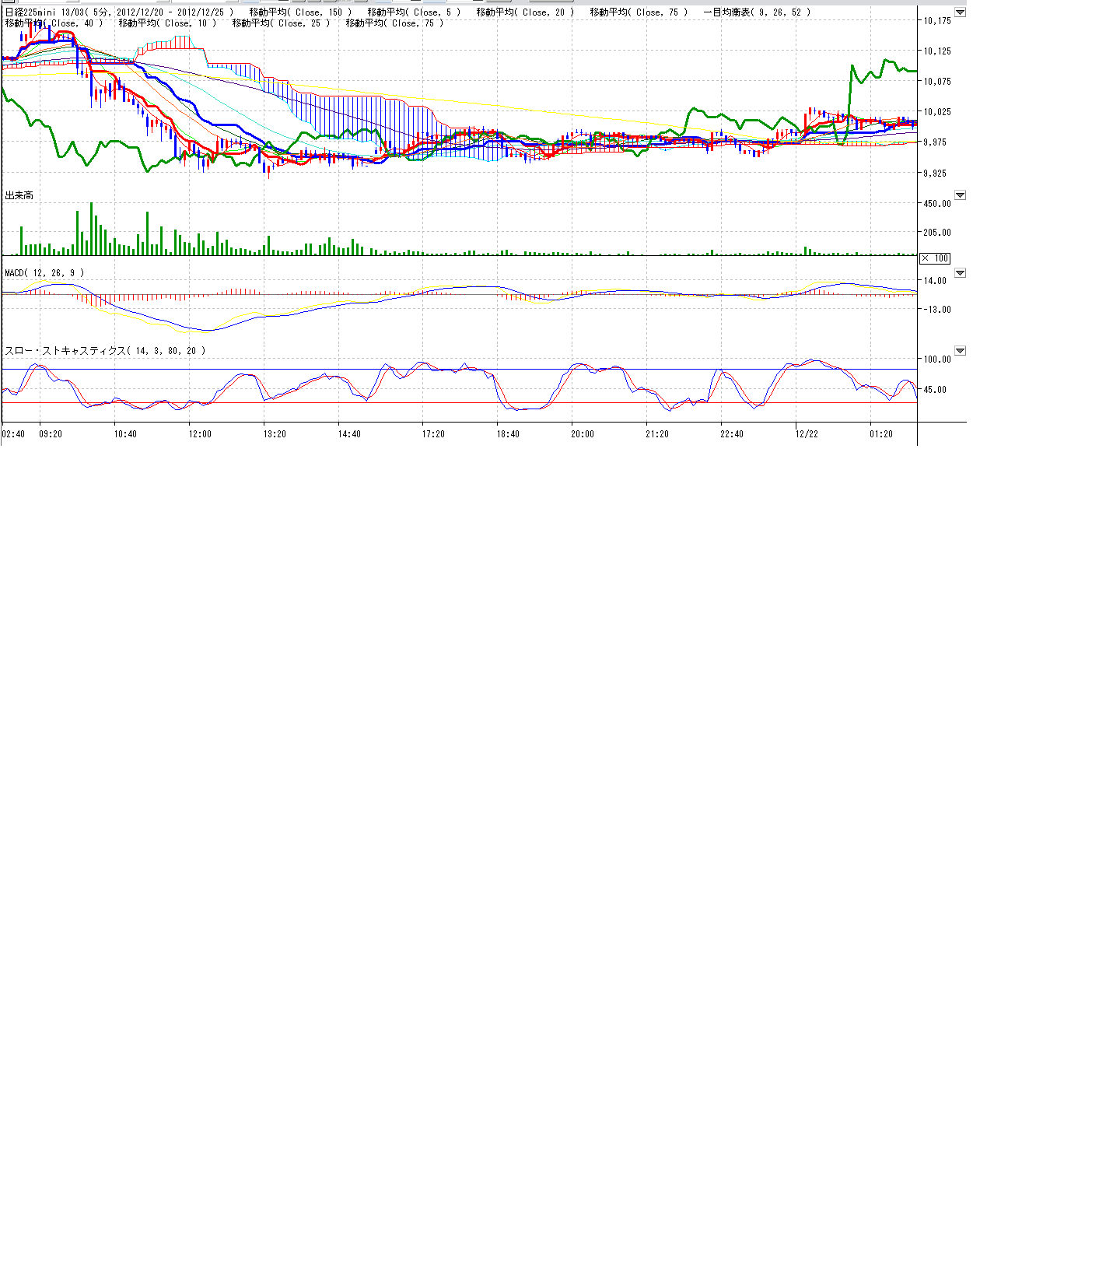Screen dimensions: 1120x1273
Task: Select the 移動平均 Close 150 legend
Action: (300, 12)
